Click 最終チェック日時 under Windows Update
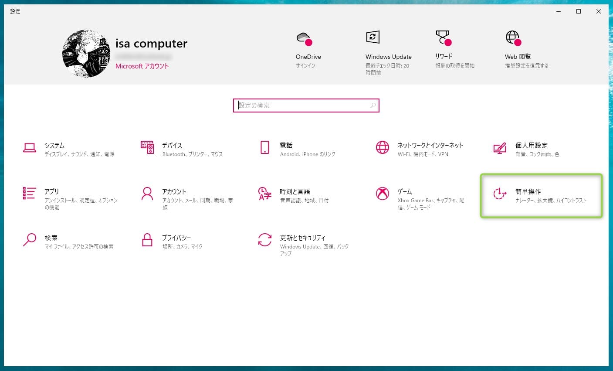Screen dimensions: 613x371 (x=387, y=69)
